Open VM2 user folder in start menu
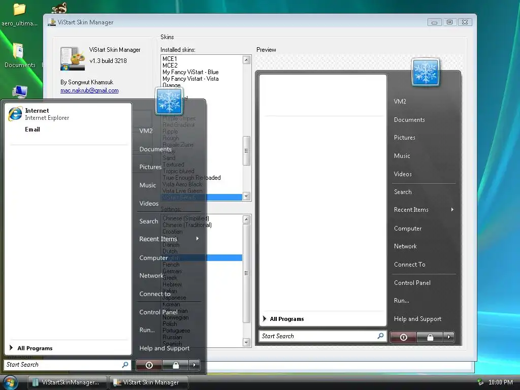The width and height of the screenshot is (520, 390). click(x=146, y=131)
